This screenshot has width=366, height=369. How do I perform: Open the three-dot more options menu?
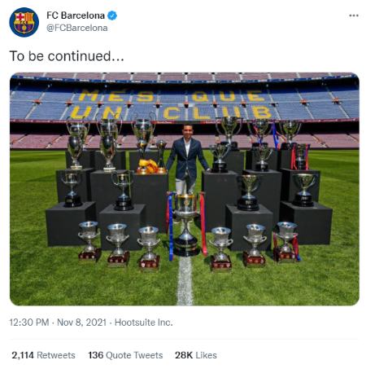coord(354,15)
